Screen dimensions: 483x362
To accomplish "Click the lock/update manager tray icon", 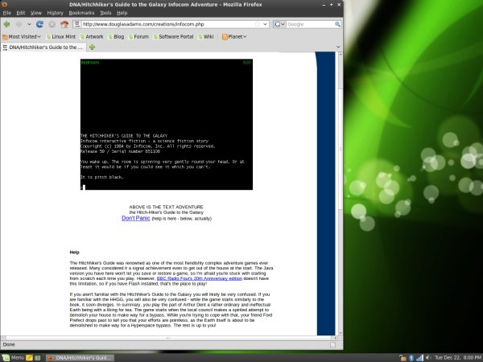I will click(x=403, y=358).
